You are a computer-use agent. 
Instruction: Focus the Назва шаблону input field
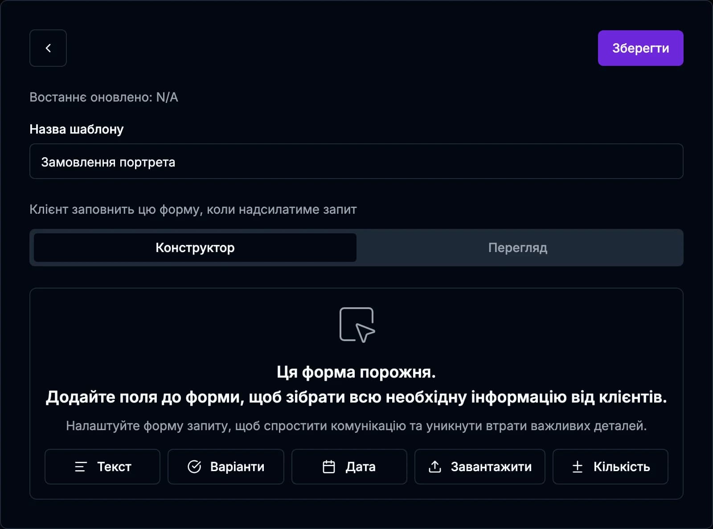(x=356, y=161)
